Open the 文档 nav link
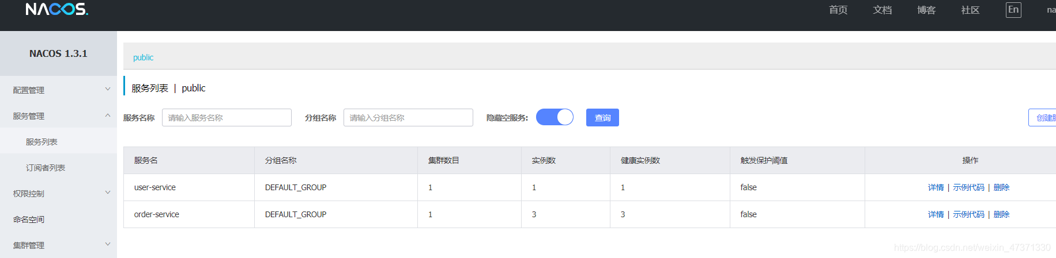Screen dimensions: 1056x258 coord(882,10)
